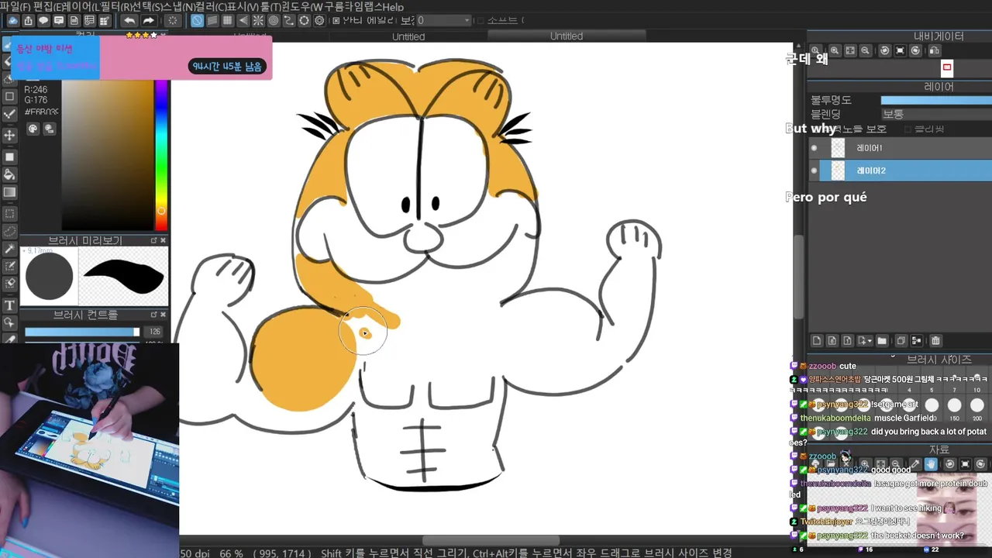Open the color palette icon under hex value
Image resolution: width=992 pixels, height=558 pixels.
point(33,129)
